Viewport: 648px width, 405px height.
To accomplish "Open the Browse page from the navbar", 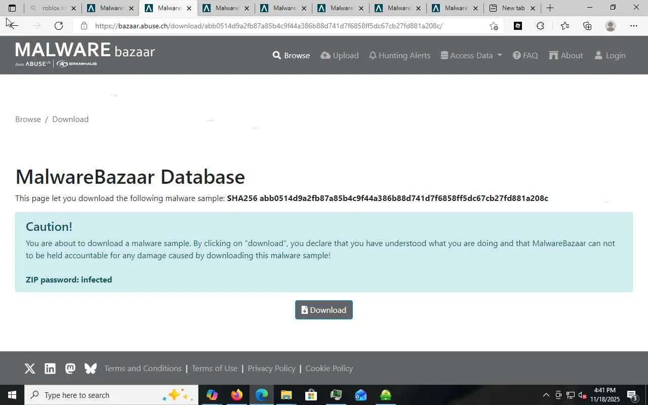I will coord(291,55).
